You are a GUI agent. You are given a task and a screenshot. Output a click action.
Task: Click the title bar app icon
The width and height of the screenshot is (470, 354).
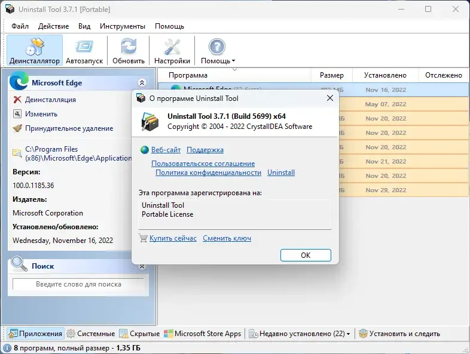point(10,9)
